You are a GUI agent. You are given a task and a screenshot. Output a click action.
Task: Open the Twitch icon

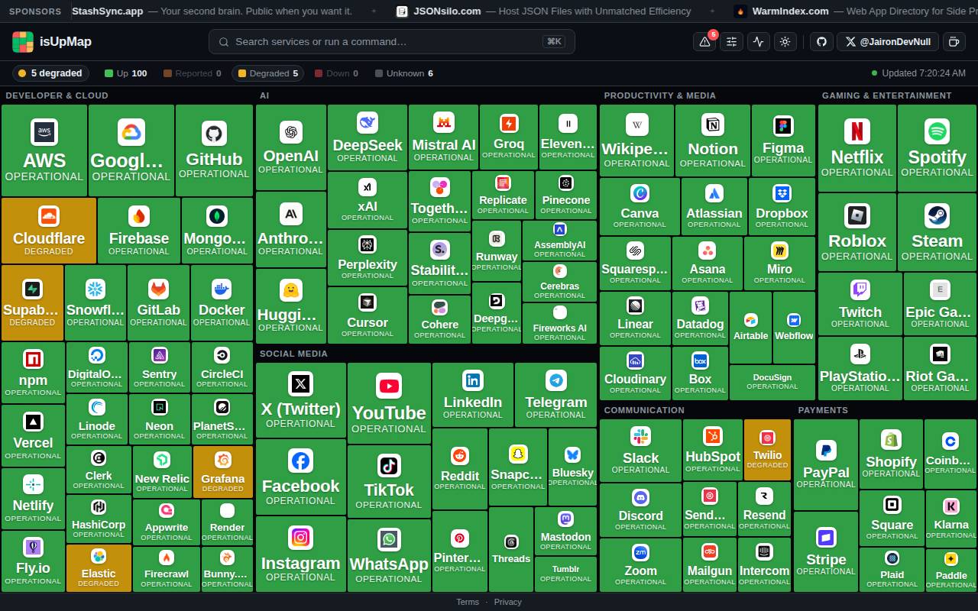pos(860,290)
